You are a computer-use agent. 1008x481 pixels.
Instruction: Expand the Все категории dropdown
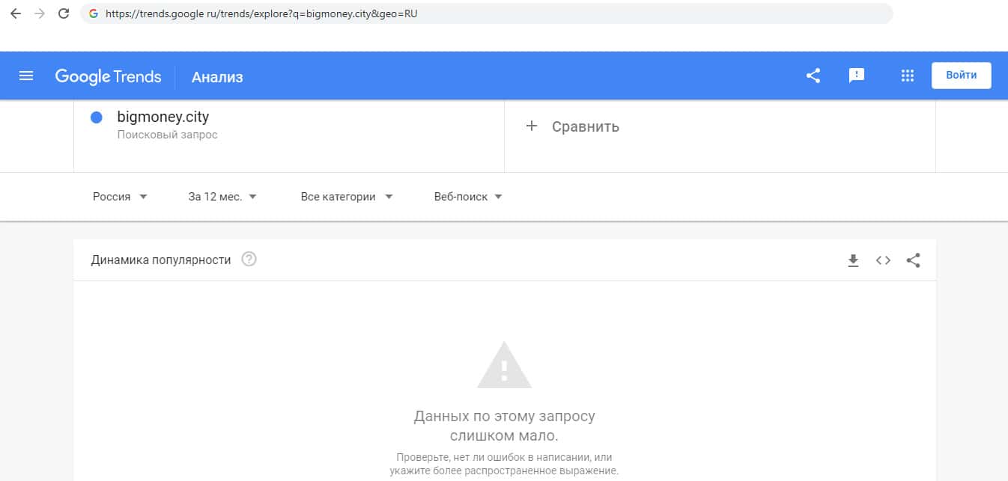coord(347,197)
